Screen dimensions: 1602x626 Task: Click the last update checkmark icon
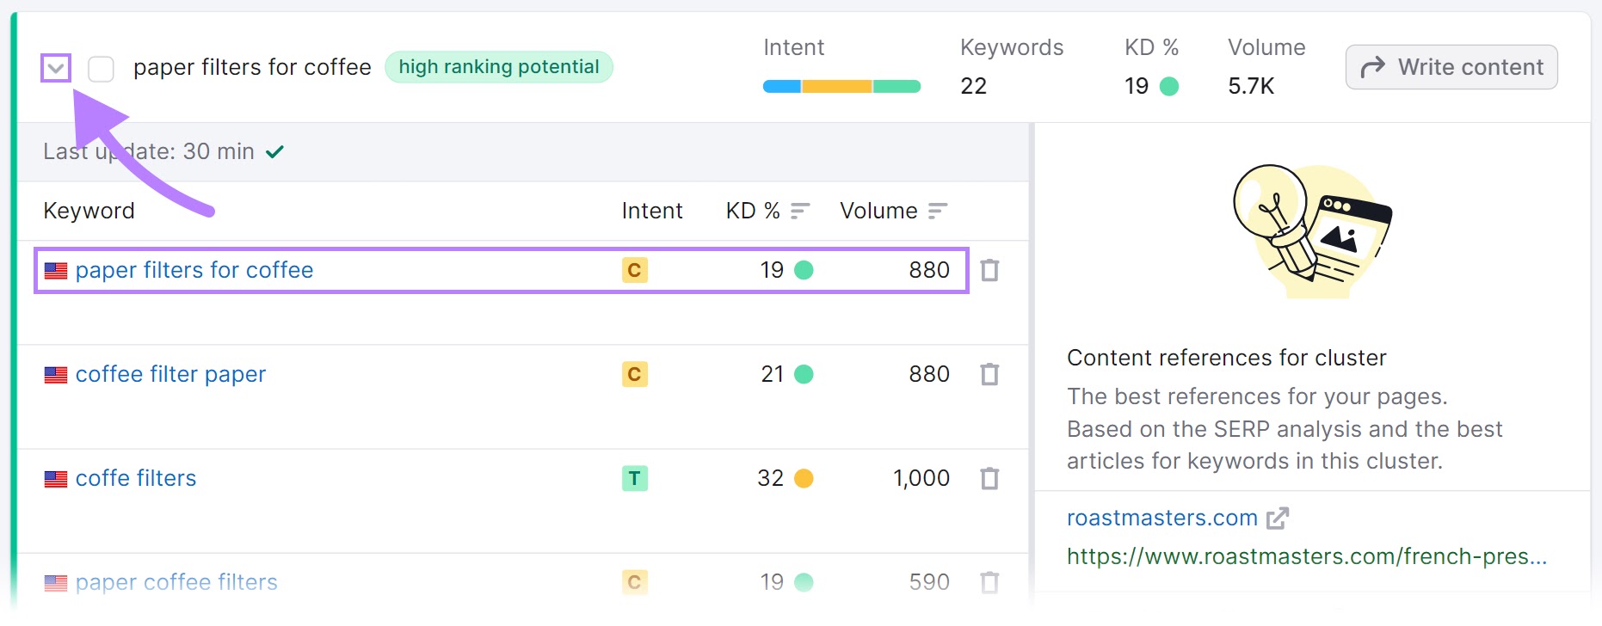[x=274, y=152]
